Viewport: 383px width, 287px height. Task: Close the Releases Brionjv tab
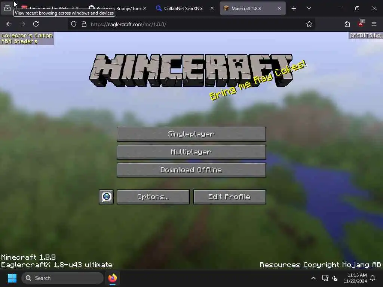145,8
